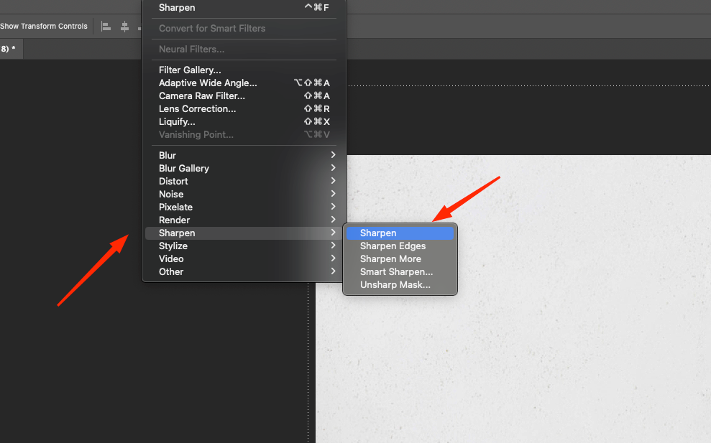Open the Smart Sharpen dialog

tap(400, 272)
